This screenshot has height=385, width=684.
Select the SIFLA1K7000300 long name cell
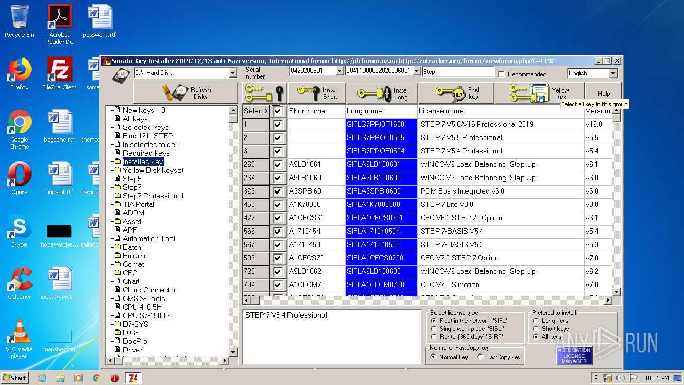click(382, 205)
